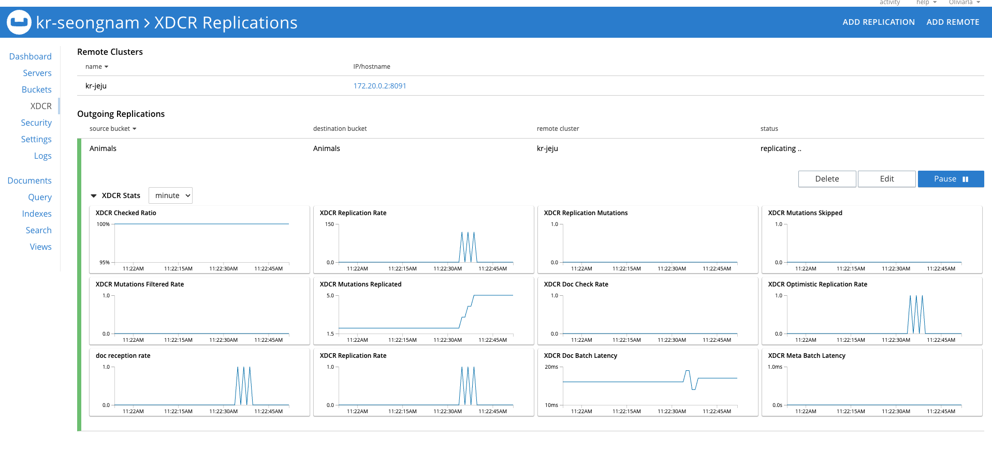Go to Query workbench
The width and height of the screenshot is (992, 453).
pyautogui.click(x=40, y=197)
